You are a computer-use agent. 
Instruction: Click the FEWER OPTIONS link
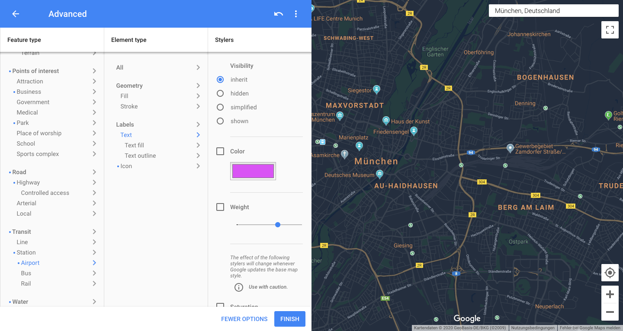(244, 319)
